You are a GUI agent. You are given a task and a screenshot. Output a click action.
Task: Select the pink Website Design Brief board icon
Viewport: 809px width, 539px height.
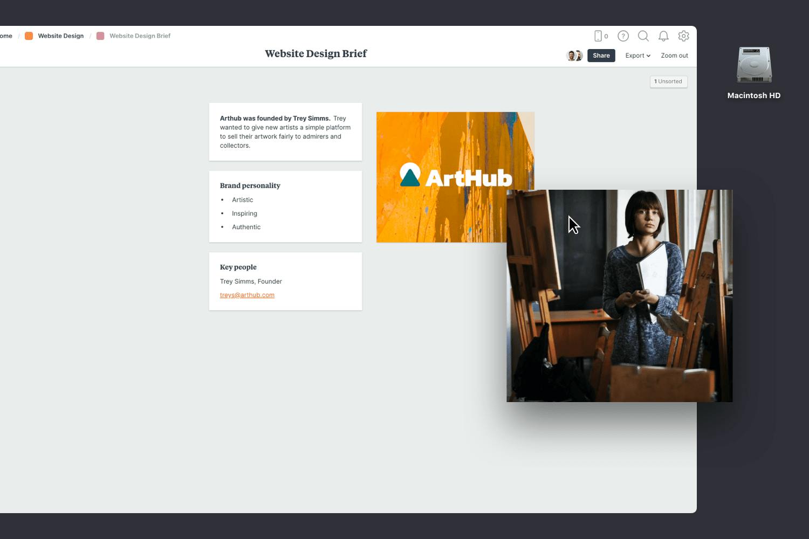[x=100, y=36]
